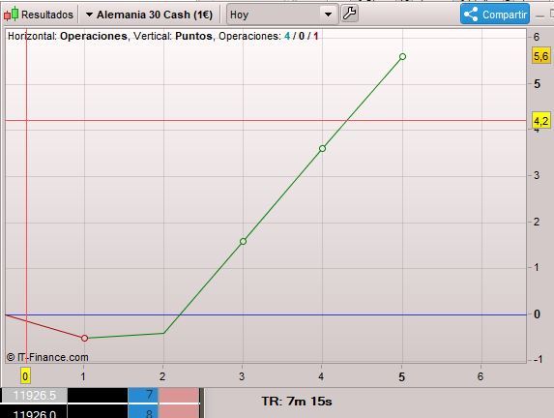
Task: Click the losing operations count 1
Action: coord(316,36)
